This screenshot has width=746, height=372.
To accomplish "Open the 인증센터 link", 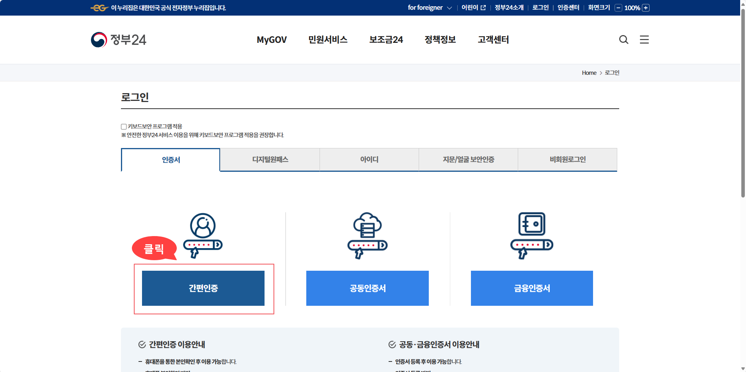I will [568, 8].
